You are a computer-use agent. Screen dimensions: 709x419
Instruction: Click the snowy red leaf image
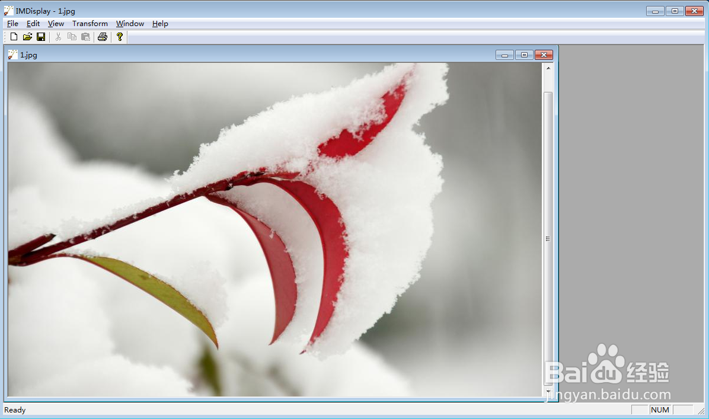275,229
